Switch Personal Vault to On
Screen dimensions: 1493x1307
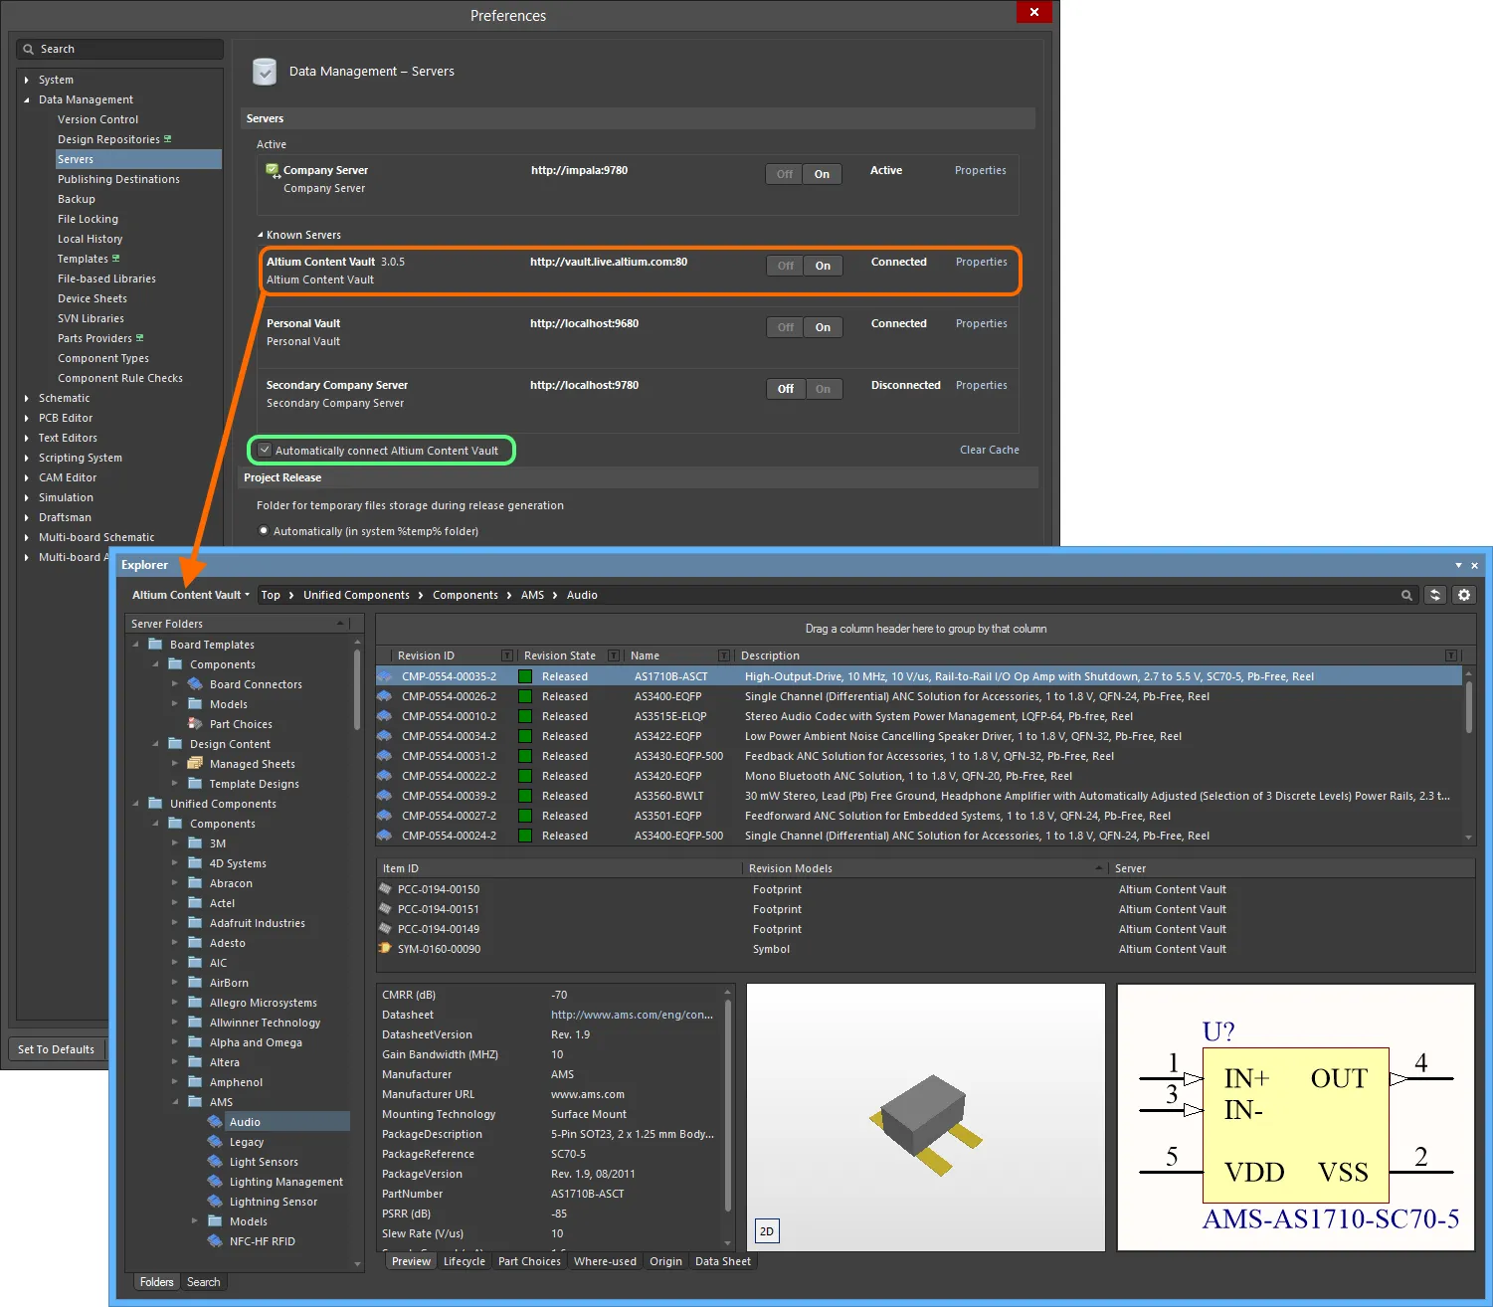pos(823,327)
